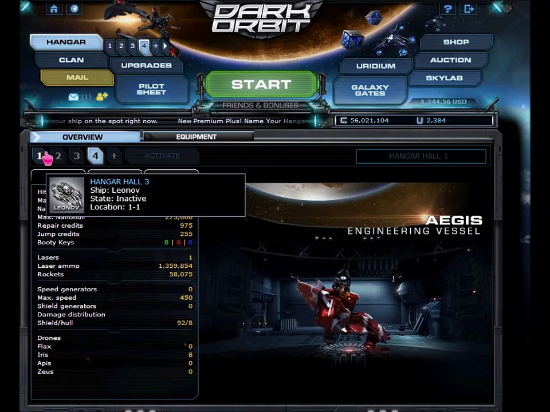Open Galaxy Gates
Viewport: 550px width, 412px height.
pyautogui.click(x=370, y=90)
